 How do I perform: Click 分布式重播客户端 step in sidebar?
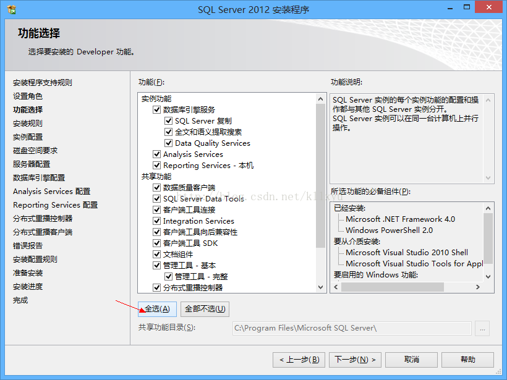tap(43, 232)
